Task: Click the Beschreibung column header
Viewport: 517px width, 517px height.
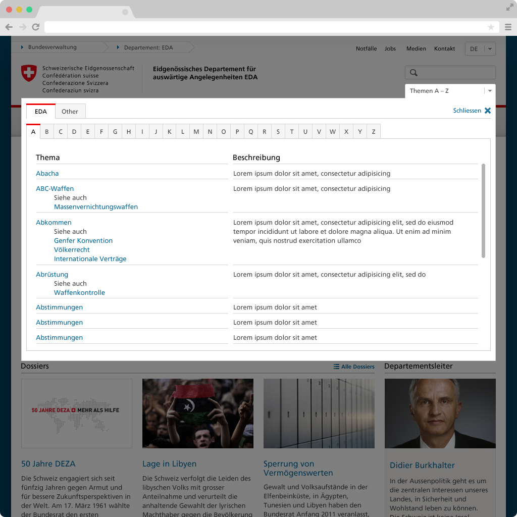Action: [x=256, y=158]
